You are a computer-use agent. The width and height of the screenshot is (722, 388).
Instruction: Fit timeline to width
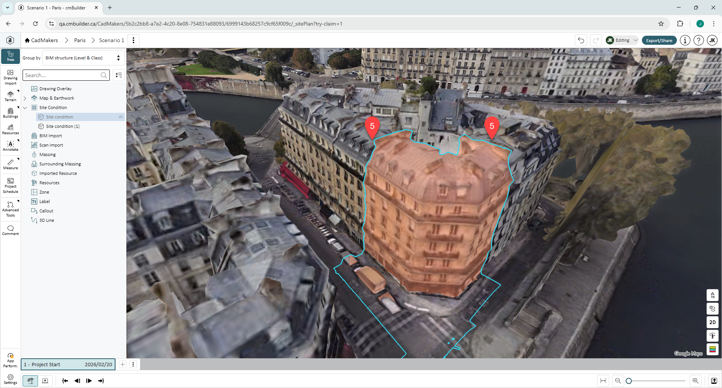(x=603, y=381)
